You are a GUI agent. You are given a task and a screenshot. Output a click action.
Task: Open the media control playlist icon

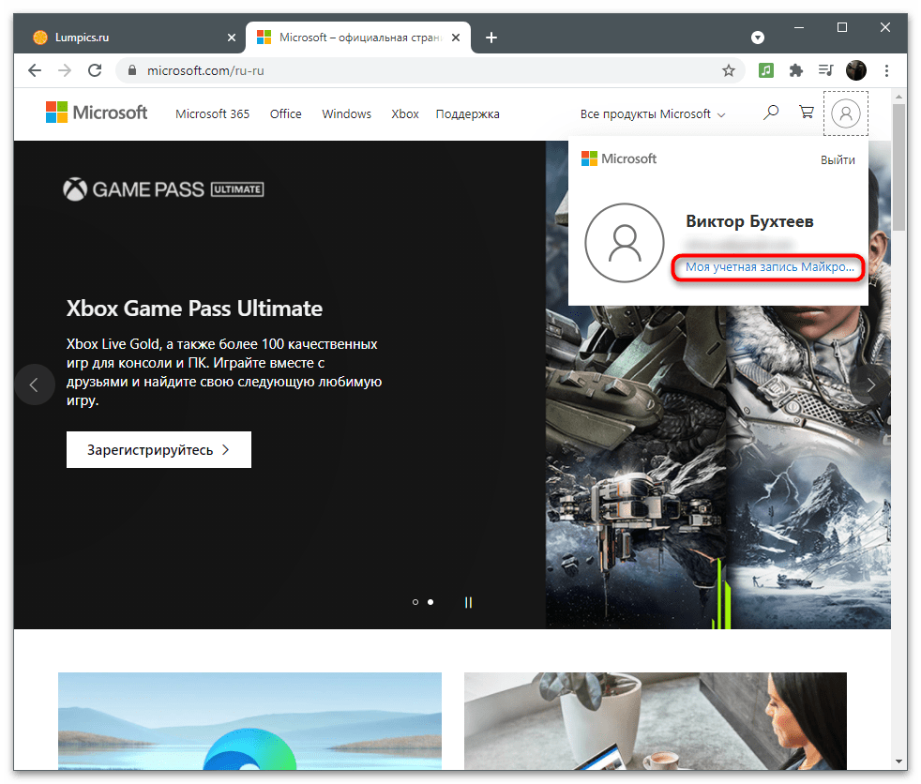pyautogui.click(x=825, y=70)
